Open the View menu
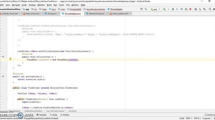The image size is (215, 120). (8, 5)
